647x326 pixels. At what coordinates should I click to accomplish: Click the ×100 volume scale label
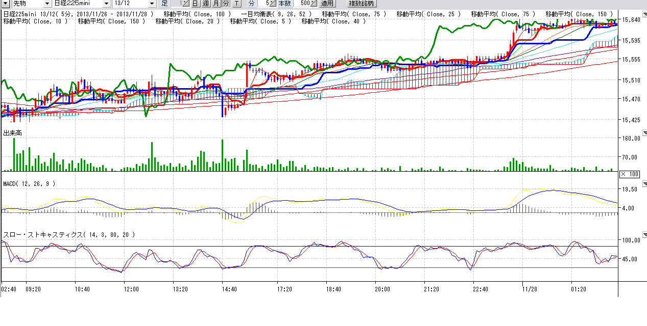click(630, 174)
